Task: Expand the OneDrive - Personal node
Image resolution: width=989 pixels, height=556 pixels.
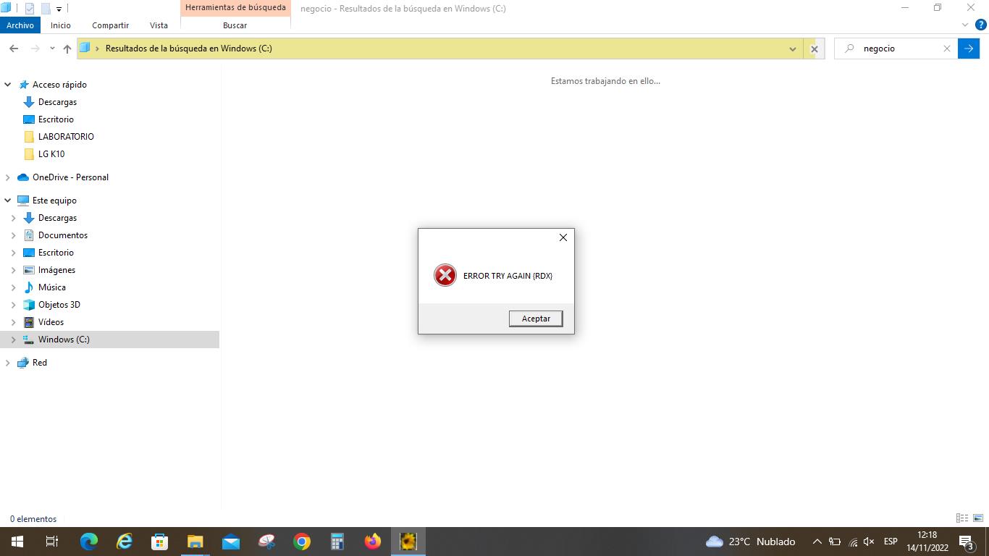Action: coord(8,177)
